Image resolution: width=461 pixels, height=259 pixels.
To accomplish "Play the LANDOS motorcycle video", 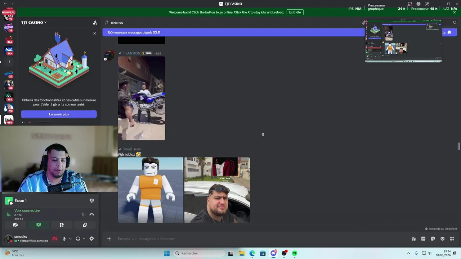I will 142,98.
